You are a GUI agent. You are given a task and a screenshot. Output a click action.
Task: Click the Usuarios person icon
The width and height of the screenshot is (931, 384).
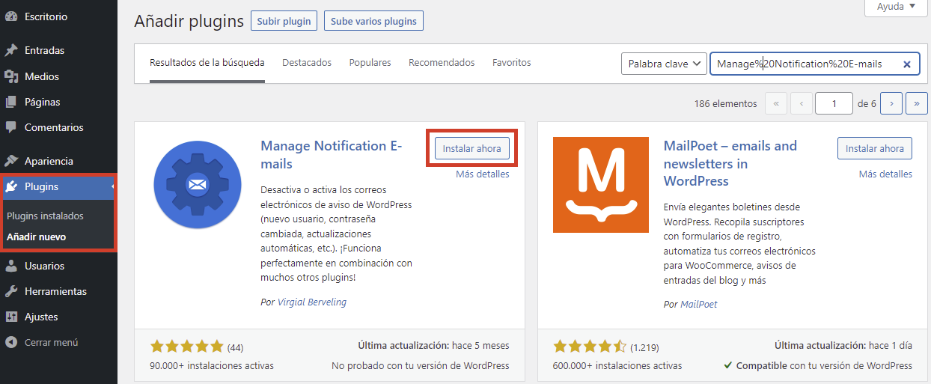[11, 266]
